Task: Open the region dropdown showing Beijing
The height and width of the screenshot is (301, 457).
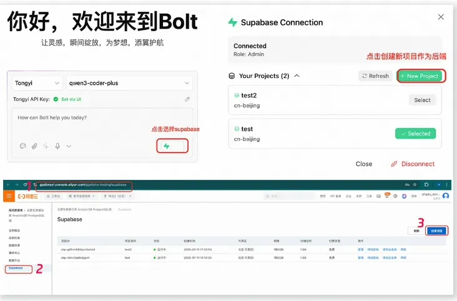Action: click(118, 196)
